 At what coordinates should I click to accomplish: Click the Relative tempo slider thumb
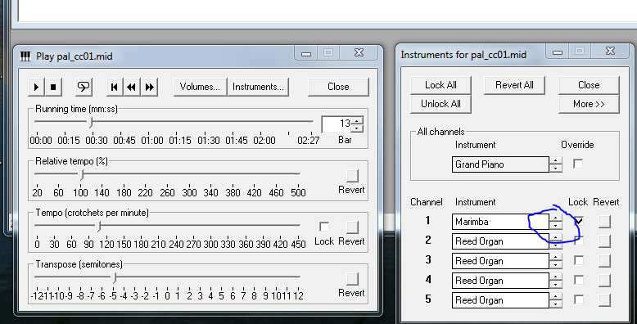[x=81, y=174]
